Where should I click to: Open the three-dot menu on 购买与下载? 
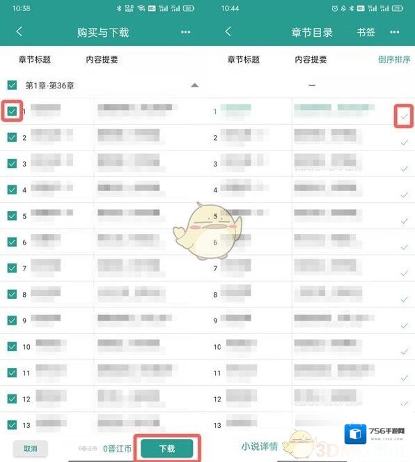click(185, 32)
